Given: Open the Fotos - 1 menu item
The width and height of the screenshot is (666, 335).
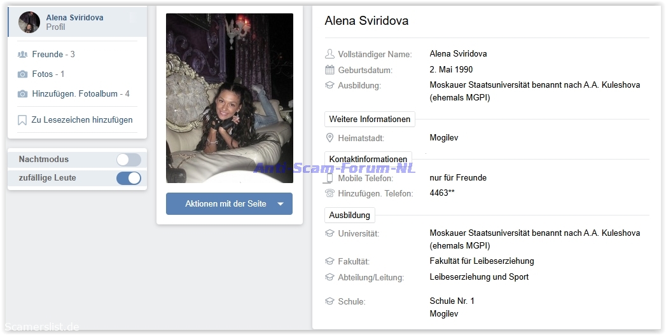Looking at the screenshot, I should [x=48, y=74].
